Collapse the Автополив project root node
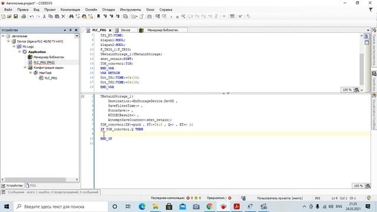Image resolution: width=377 pixels, height=212 pixels. 3,36
